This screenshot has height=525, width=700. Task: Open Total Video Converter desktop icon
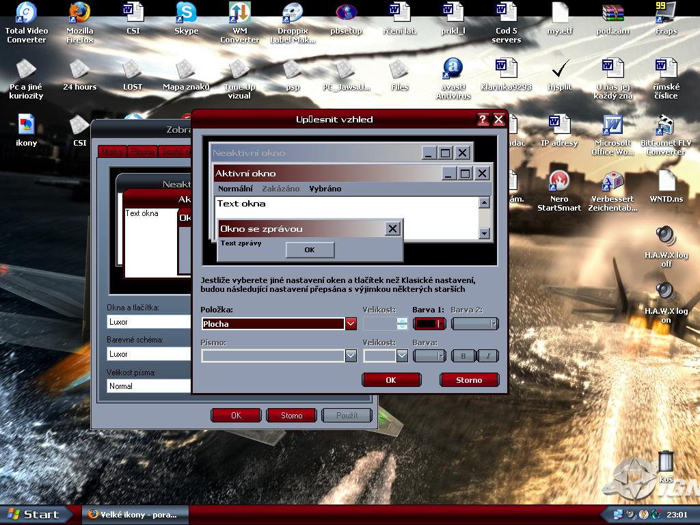(26, 14)
